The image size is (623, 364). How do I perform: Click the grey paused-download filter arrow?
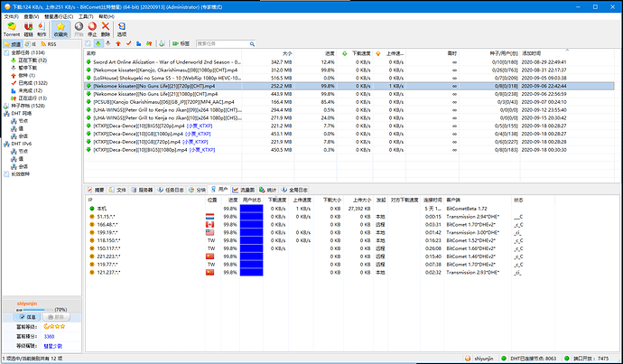click(x=107, y=43)
